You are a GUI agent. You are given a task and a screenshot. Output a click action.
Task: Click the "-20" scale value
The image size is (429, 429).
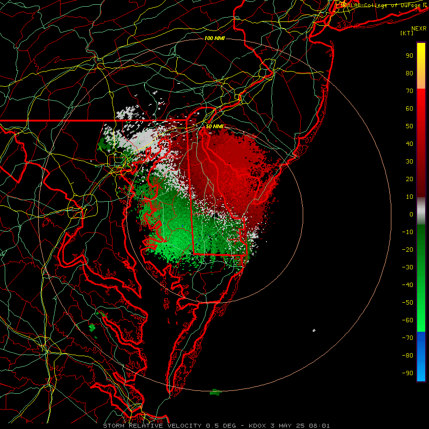point(408,249)
